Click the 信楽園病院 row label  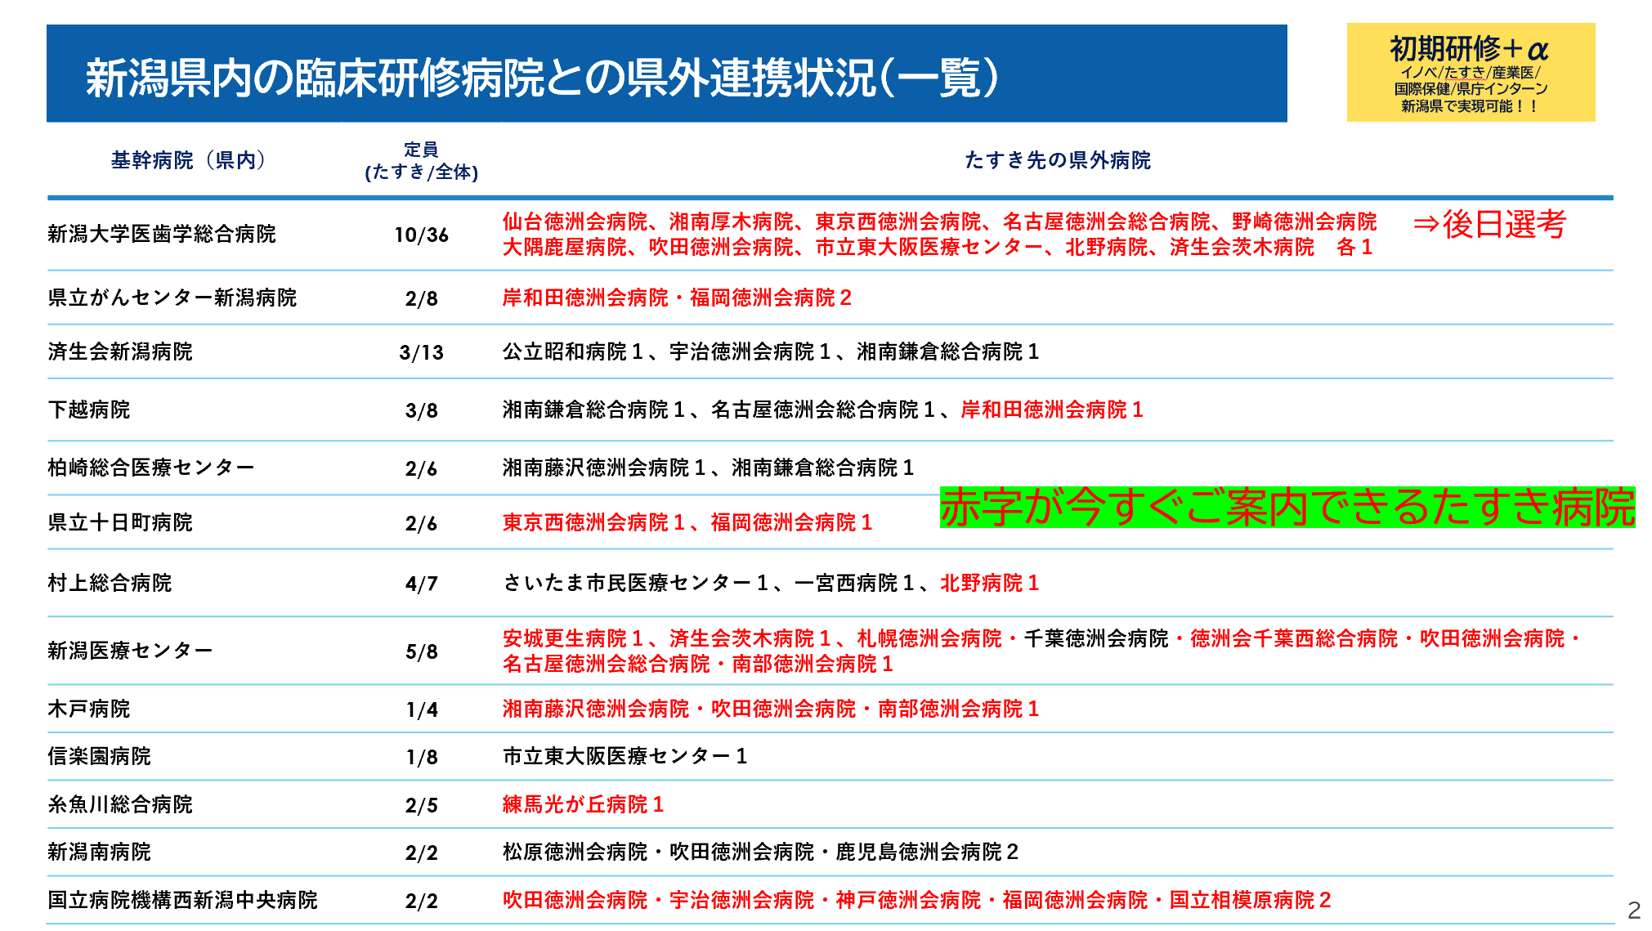click(100, 757)
